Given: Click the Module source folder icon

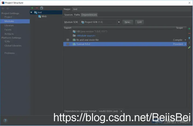Looking at the screenshot, I should click(x=74, y=36).
